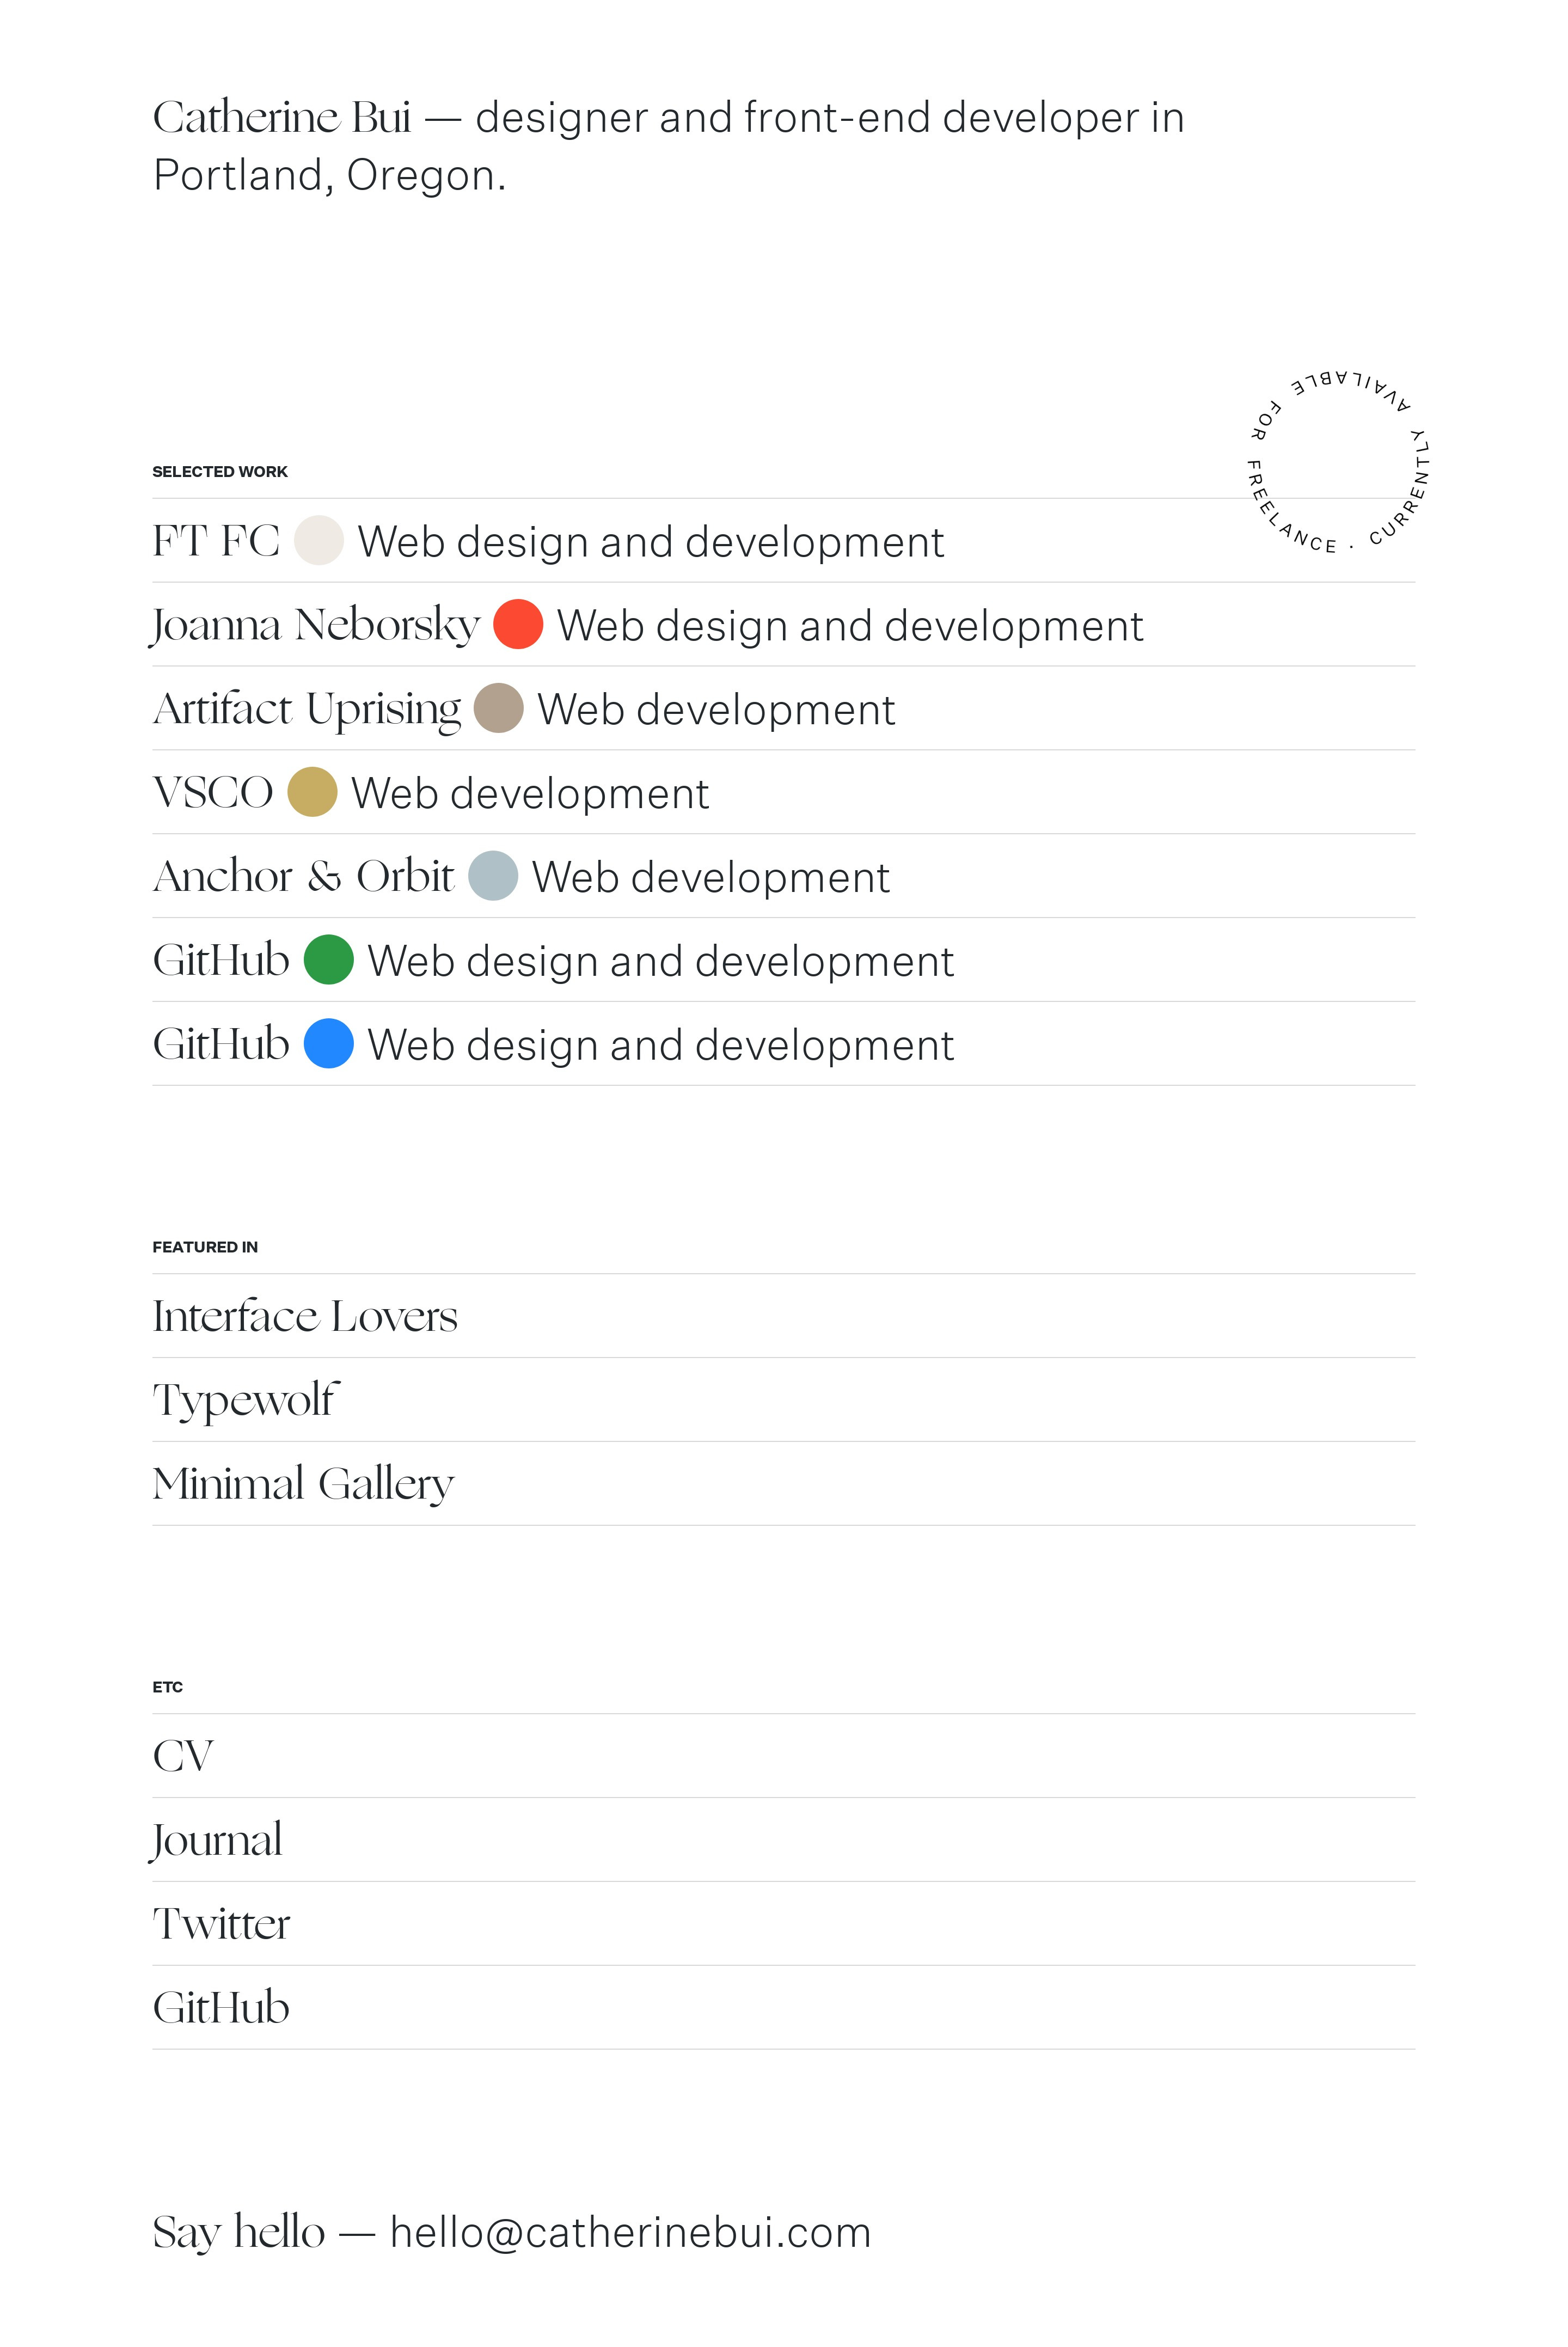Open the Anchor & Orbit project
1568x2347 pixels.
pyautogui.click(x=303, y=876)
